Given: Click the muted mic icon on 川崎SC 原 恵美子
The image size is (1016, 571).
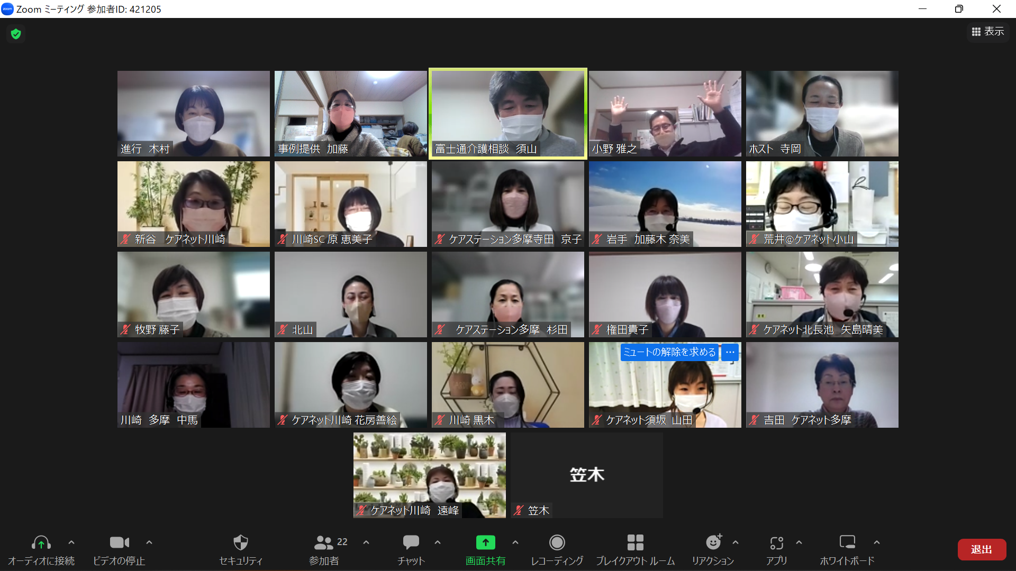Looking at the screenshot, I should (283, 239).
